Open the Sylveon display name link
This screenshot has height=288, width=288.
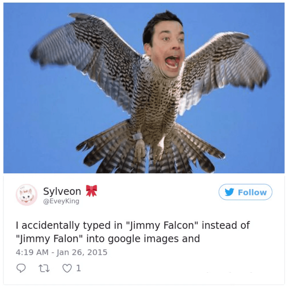tap(62, 192)
